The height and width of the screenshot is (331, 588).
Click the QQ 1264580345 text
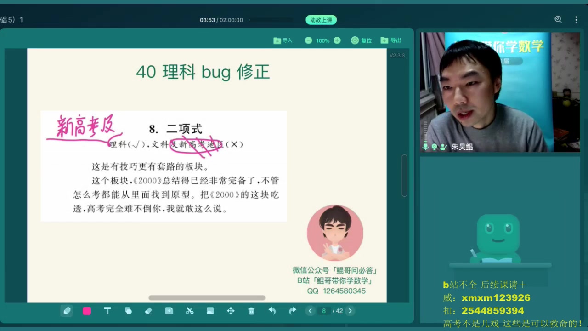[336, 291]
